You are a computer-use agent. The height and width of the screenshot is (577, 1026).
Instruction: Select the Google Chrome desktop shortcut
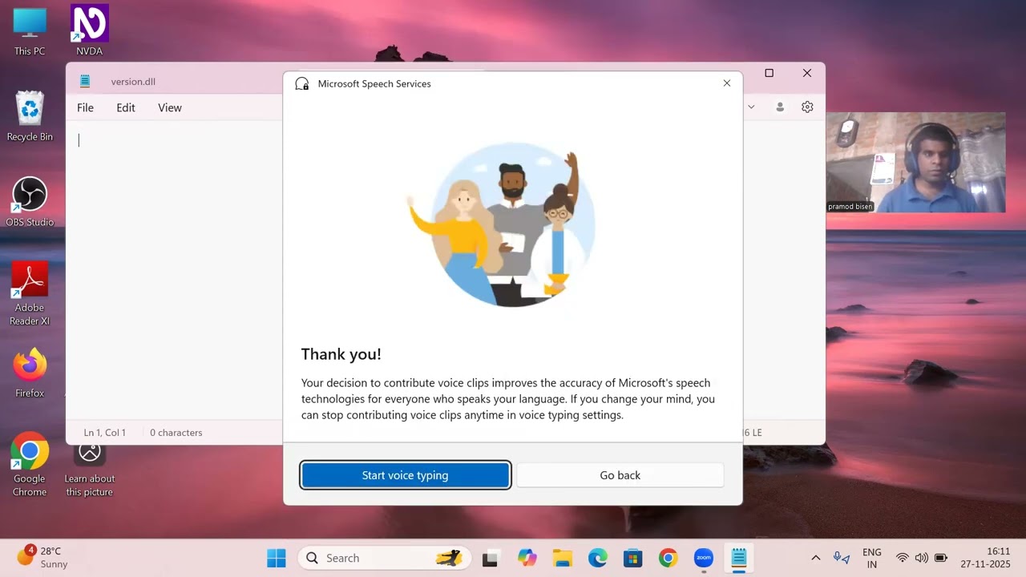(x=30, y=465)
